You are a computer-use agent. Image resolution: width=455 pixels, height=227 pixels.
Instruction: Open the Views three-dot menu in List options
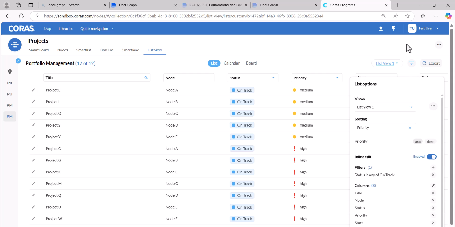(x=433, y=106)
